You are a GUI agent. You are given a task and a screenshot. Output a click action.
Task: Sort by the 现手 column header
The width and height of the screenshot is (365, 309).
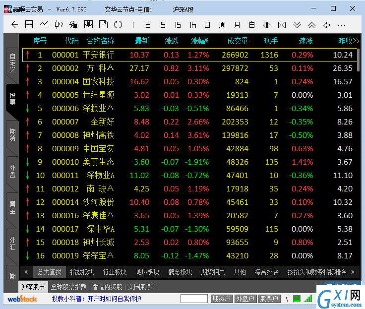(x=271, y=41)
